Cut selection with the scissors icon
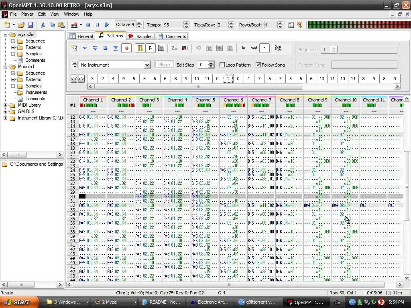 43,25
